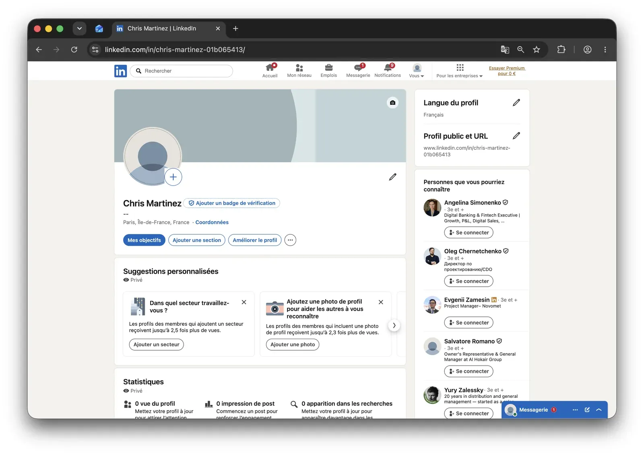Screen dimensions: 644x455
Task: Expand the Vous profile menu
Action: pyautogui.click(x=417, y=71)
